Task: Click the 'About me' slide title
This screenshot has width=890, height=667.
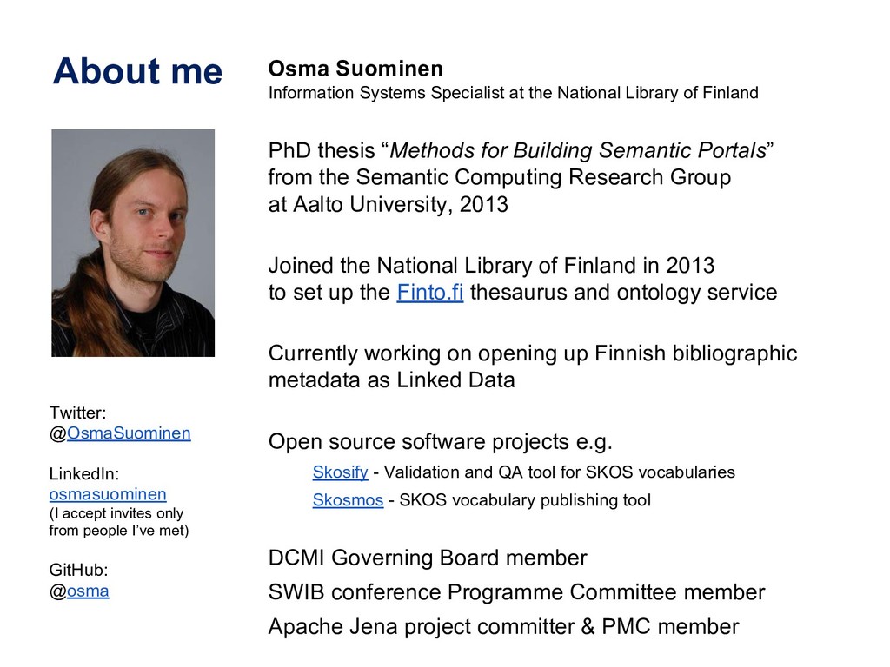Action: (137, 71)
